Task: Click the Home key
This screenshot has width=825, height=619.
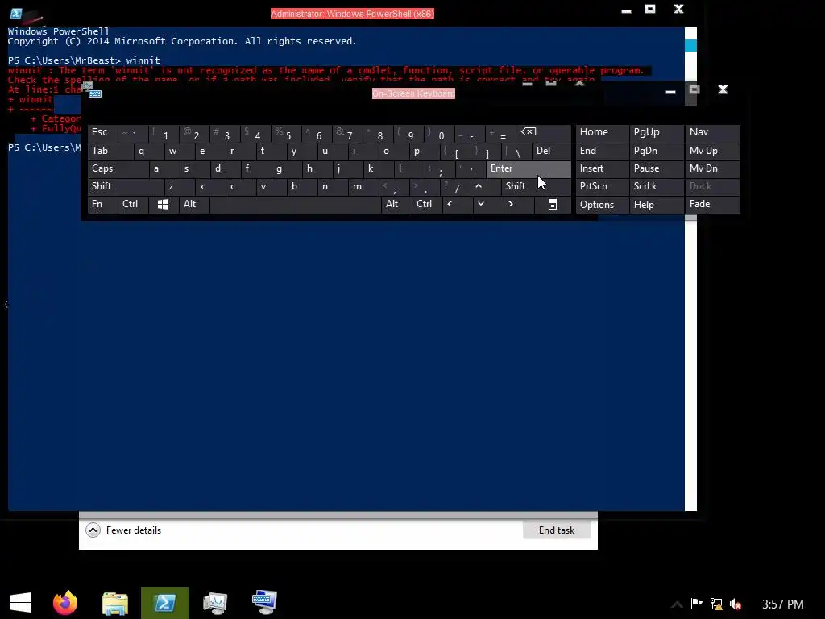Action: pyautogui.click(x=603, y=133)
